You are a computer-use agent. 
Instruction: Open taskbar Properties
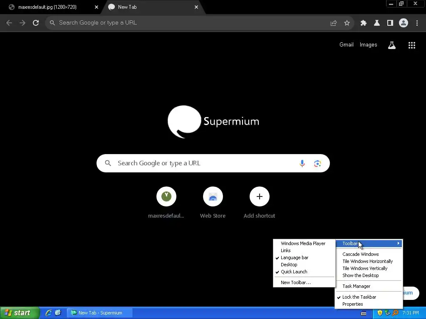click(x=369, y=304)
